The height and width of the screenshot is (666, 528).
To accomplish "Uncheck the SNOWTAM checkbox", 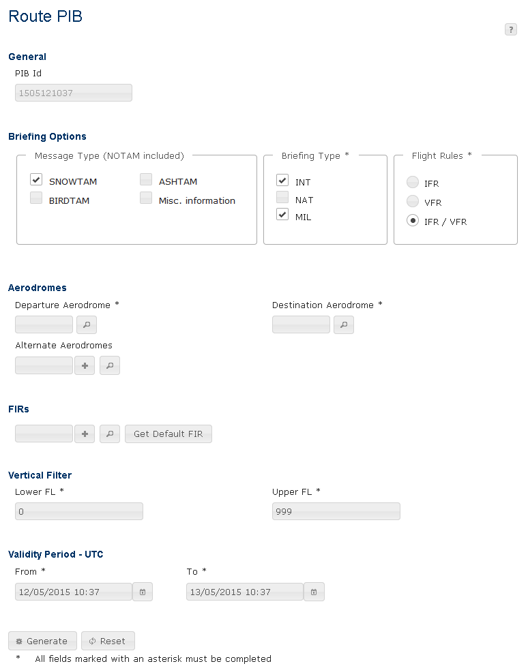I will pyautogui.click(x=37, y=180).
